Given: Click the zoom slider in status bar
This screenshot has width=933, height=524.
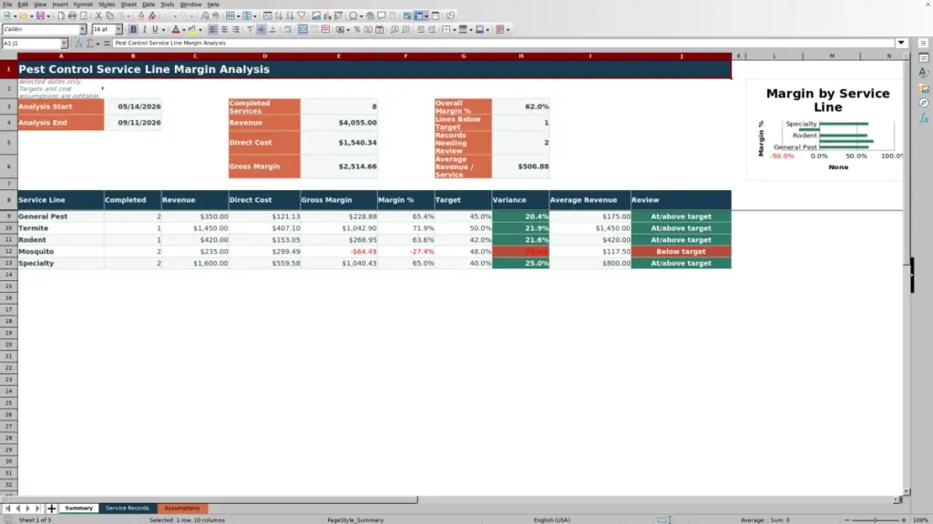Looking at the screenshot, I should [875, 519].
